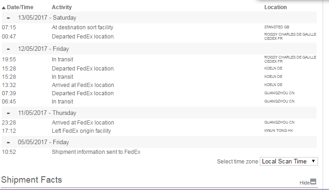
Task: Click the Shipment Facts heading
Action: click(32, 179)
